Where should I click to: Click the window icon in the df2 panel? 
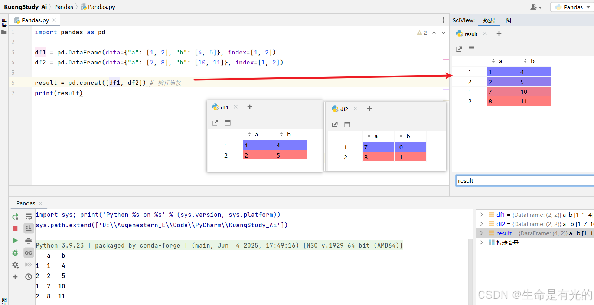[x=347, y=125]
